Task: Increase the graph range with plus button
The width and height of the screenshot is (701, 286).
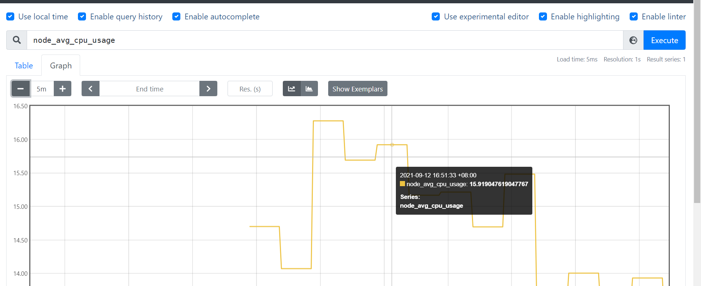Action: [63, 89]
